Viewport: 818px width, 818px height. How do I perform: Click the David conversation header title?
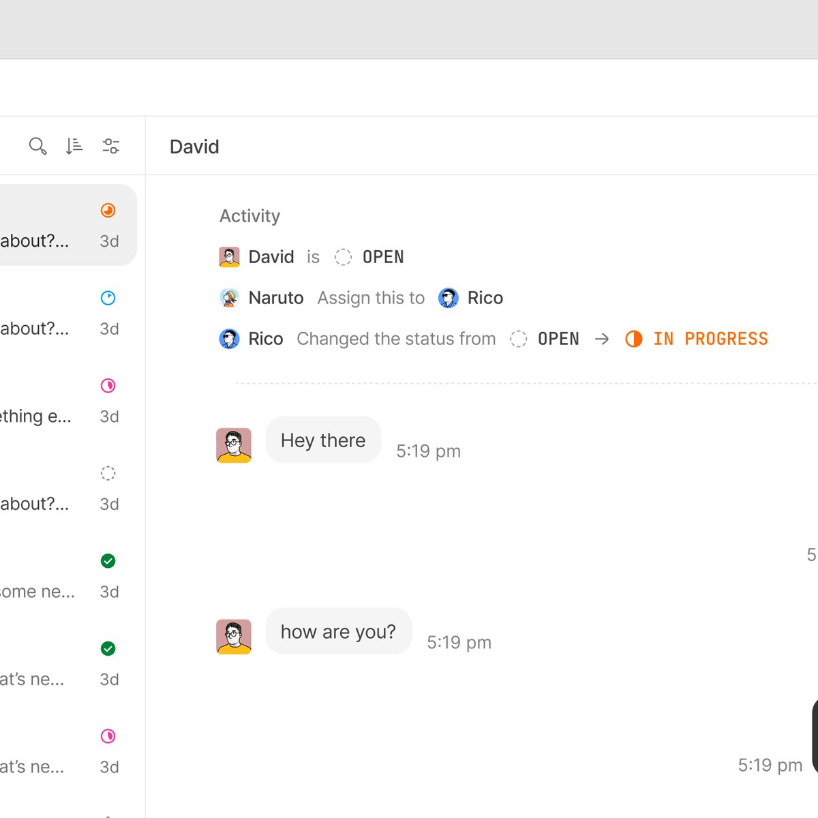(x=194, y=147)
